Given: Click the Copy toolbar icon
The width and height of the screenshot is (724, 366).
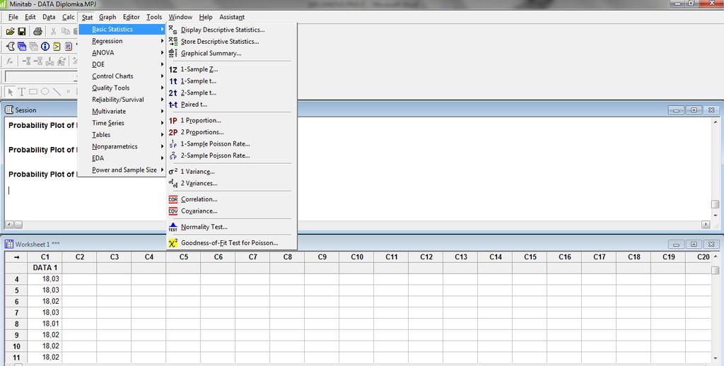Looking at the screenshot, I should pyautogui.click(x=66, y=31).
